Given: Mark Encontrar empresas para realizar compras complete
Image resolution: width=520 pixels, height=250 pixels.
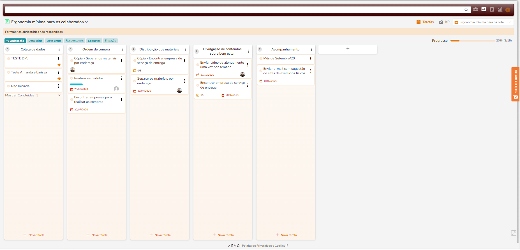Looking at the screenshot, I should [71, 99].
